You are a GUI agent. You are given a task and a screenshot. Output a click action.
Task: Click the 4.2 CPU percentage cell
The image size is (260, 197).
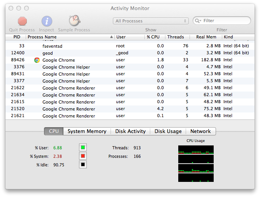(160, 109)
